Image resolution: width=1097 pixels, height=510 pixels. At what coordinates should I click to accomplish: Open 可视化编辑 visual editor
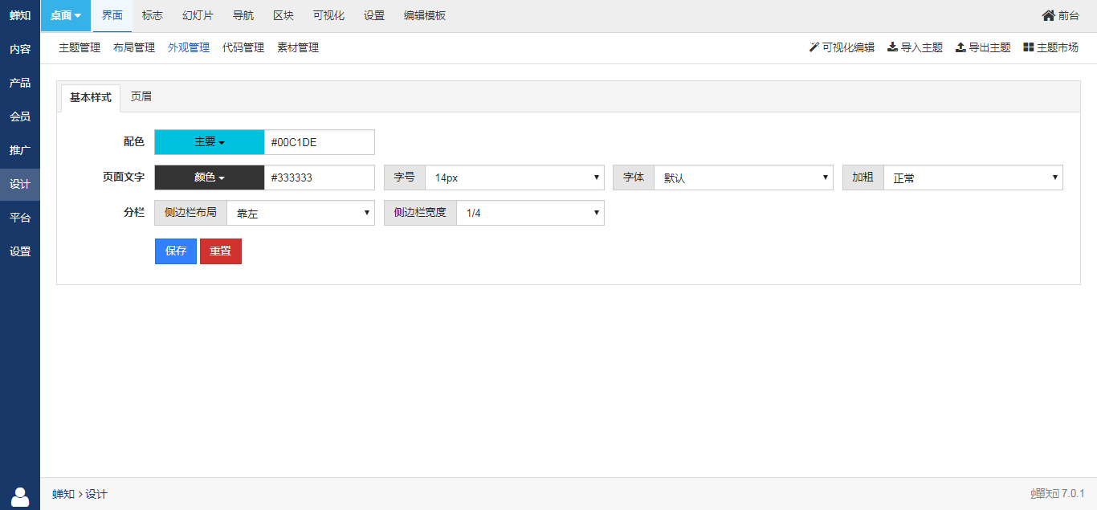coord(842,47)
